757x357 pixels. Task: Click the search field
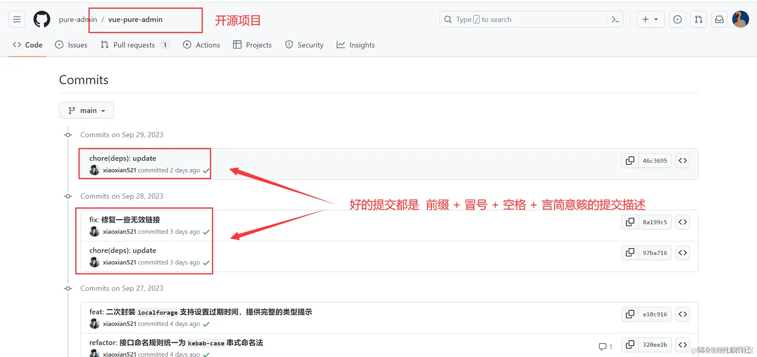pyautogui.click(x=531, y=19)
